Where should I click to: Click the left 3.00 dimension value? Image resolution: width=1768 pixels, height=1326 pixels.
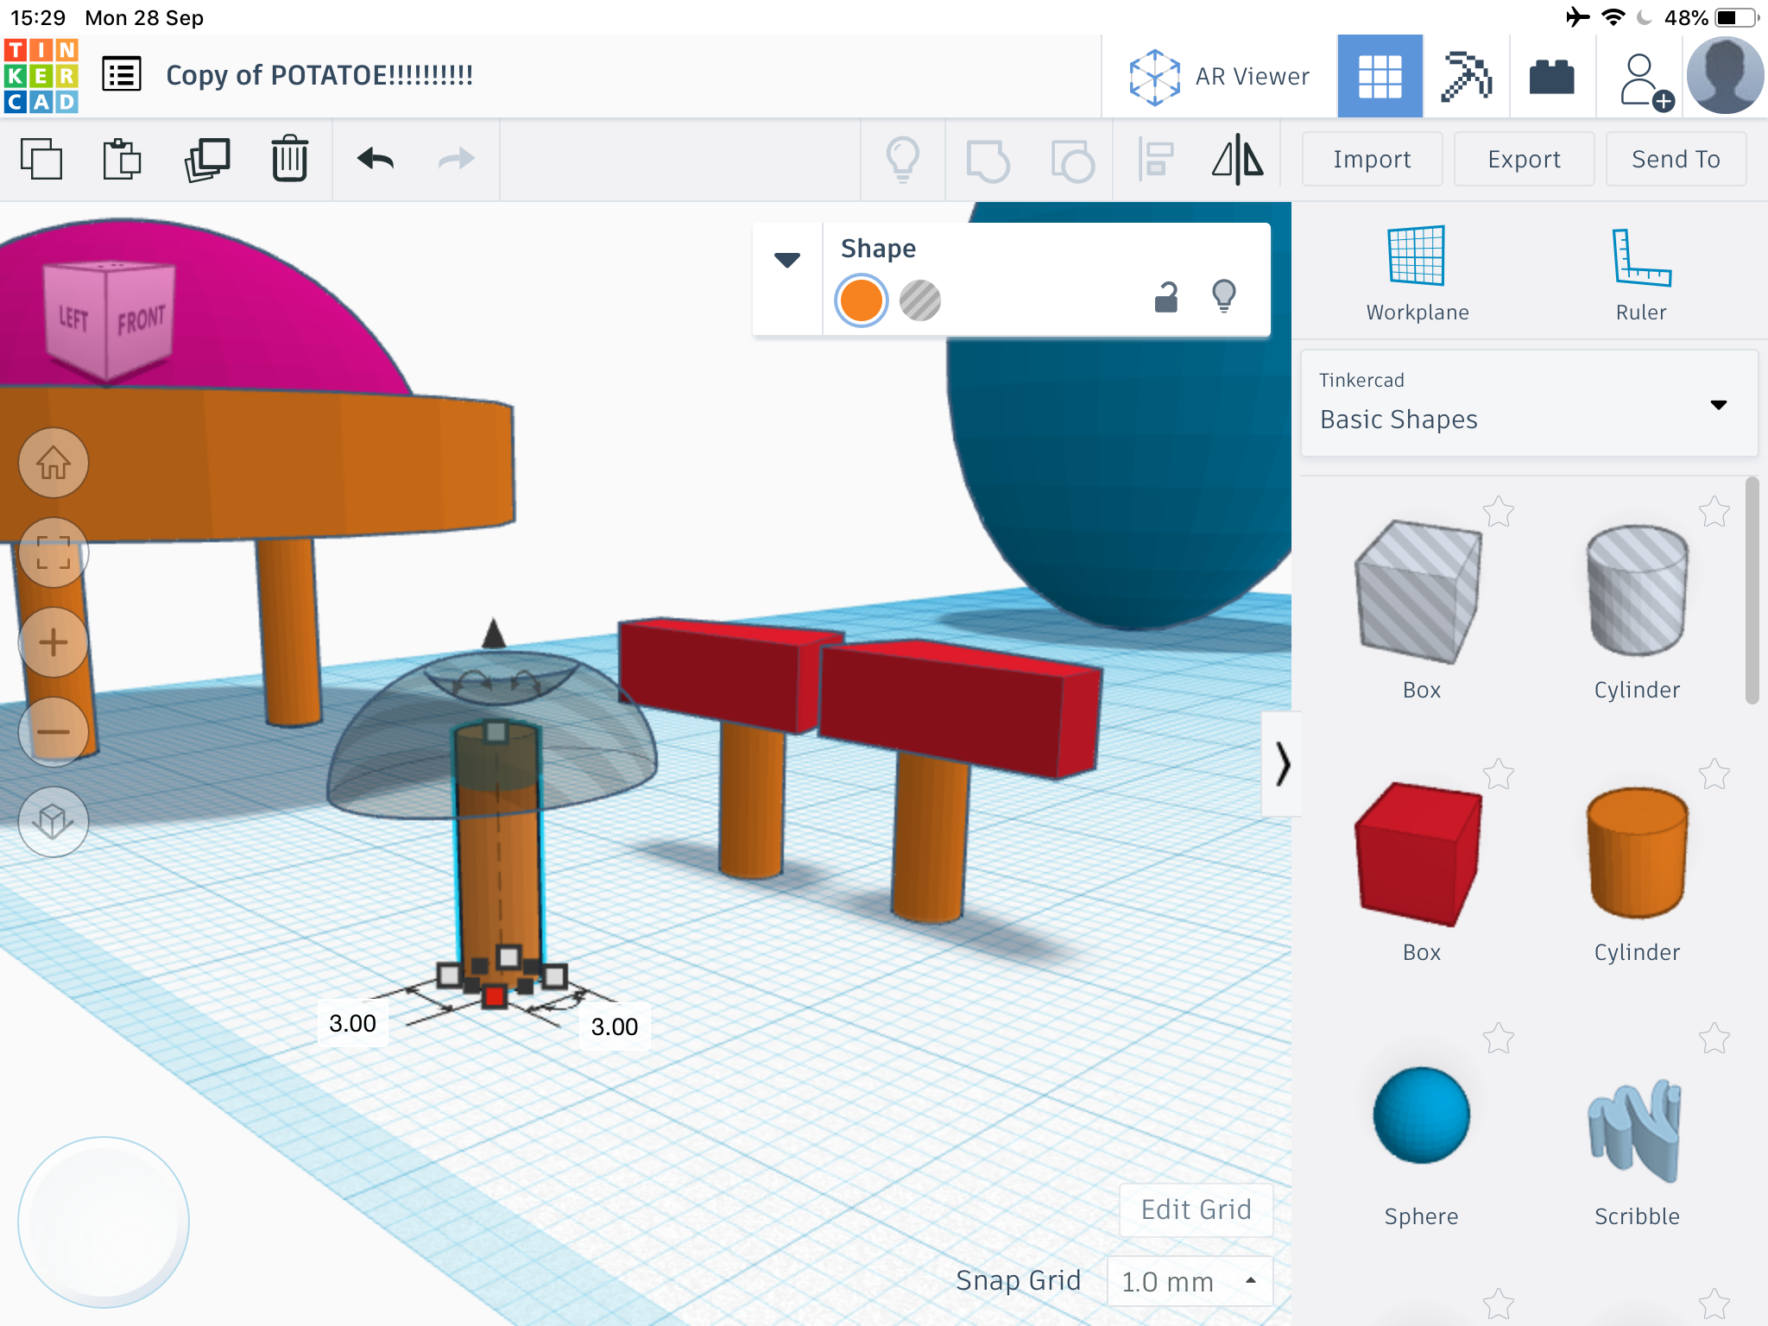(352, 1023)
